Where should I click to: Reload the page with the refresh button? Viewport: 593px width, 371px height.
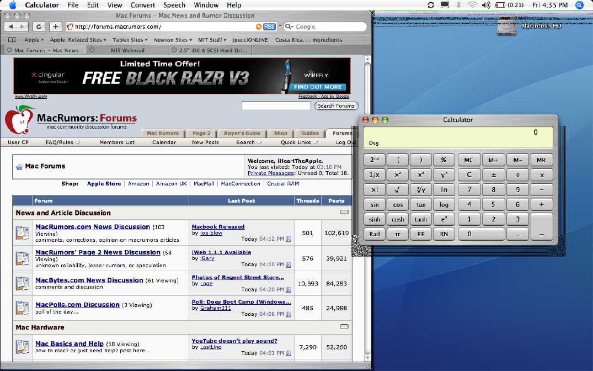click(x=39, y=26)
